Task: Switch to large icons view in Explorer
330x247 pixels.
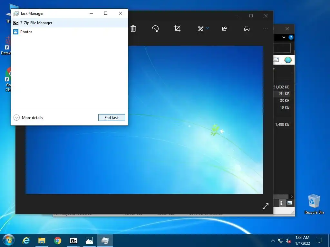Action: [x=290, y=203]
